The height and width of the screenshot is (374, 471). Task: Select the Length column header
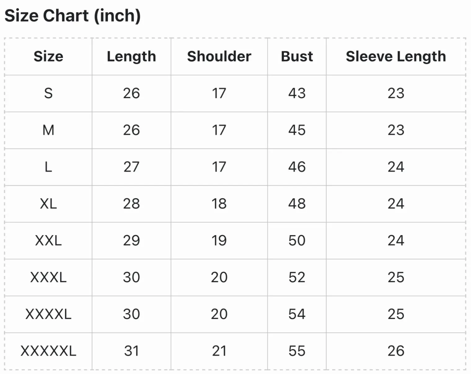tap(131, 56)
